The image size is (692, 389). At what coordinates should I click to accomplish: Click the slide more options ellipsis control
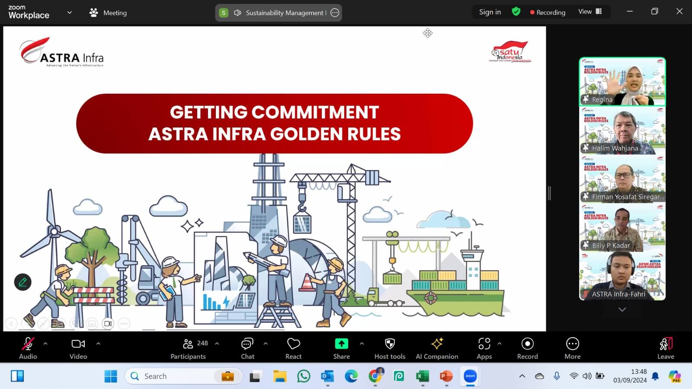click(x=124, y=323)
